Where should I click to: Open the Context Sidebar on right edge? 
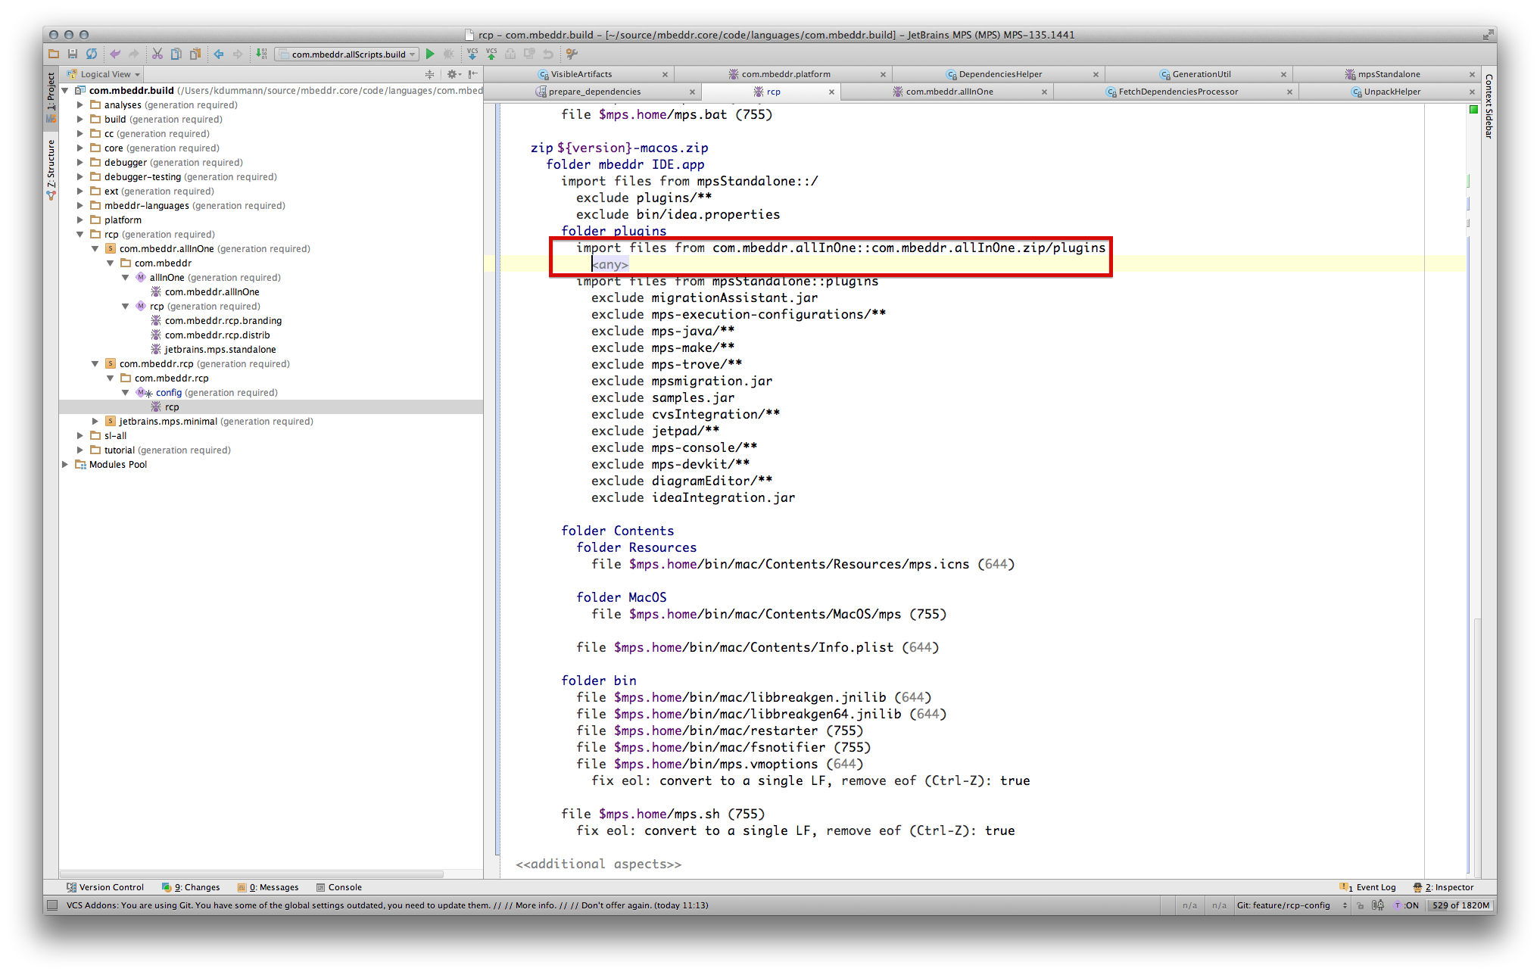point(1489,106)
